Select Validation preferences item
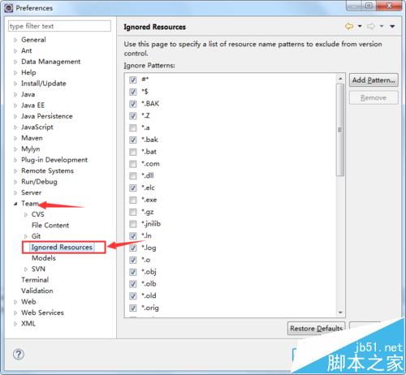The image size is (406, 375). click(37, 291)
